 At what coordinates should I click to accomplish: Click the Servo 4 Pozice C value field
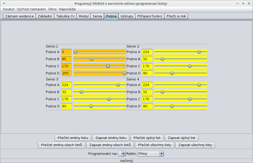coord(147,99)
